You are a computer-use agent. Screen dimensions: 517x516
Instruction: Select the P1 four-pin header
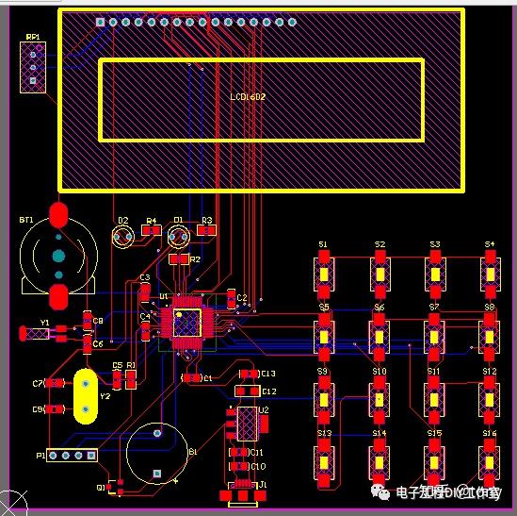coord(72,456)
